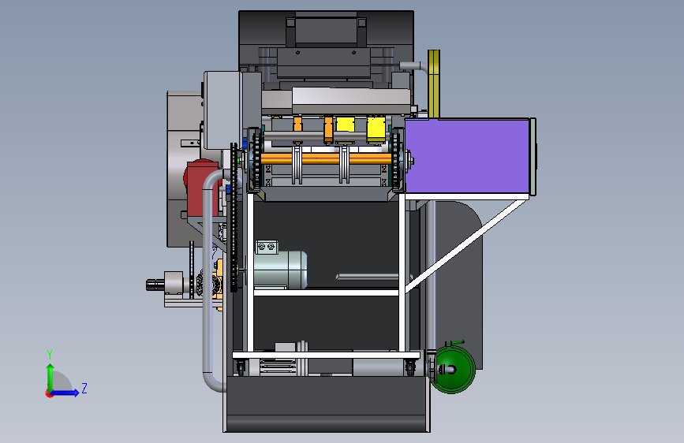
Task: Select the gray elbow pipe near the olive plate
Action: [x=414, y=67]
